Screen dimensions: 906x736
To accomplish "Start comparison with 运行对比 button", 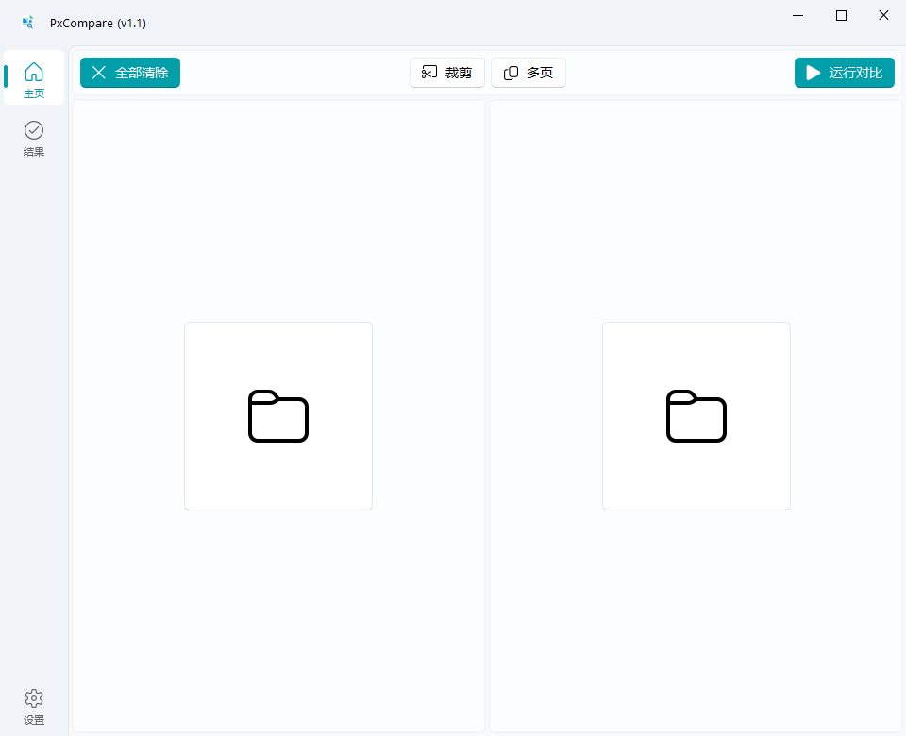I will tap(844, 73).
